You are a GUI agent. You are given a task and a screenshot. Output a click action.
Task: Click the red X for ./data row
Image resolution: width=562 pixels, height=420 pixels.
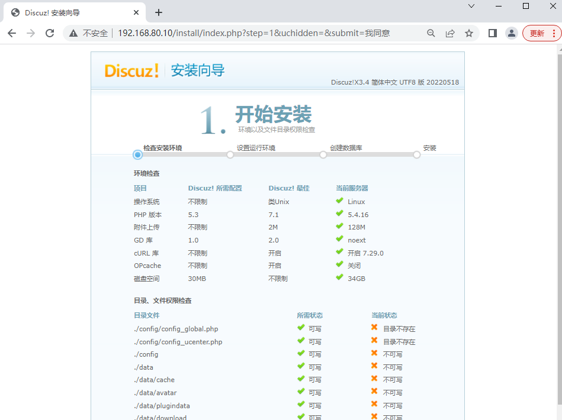(x=374, y=366)
